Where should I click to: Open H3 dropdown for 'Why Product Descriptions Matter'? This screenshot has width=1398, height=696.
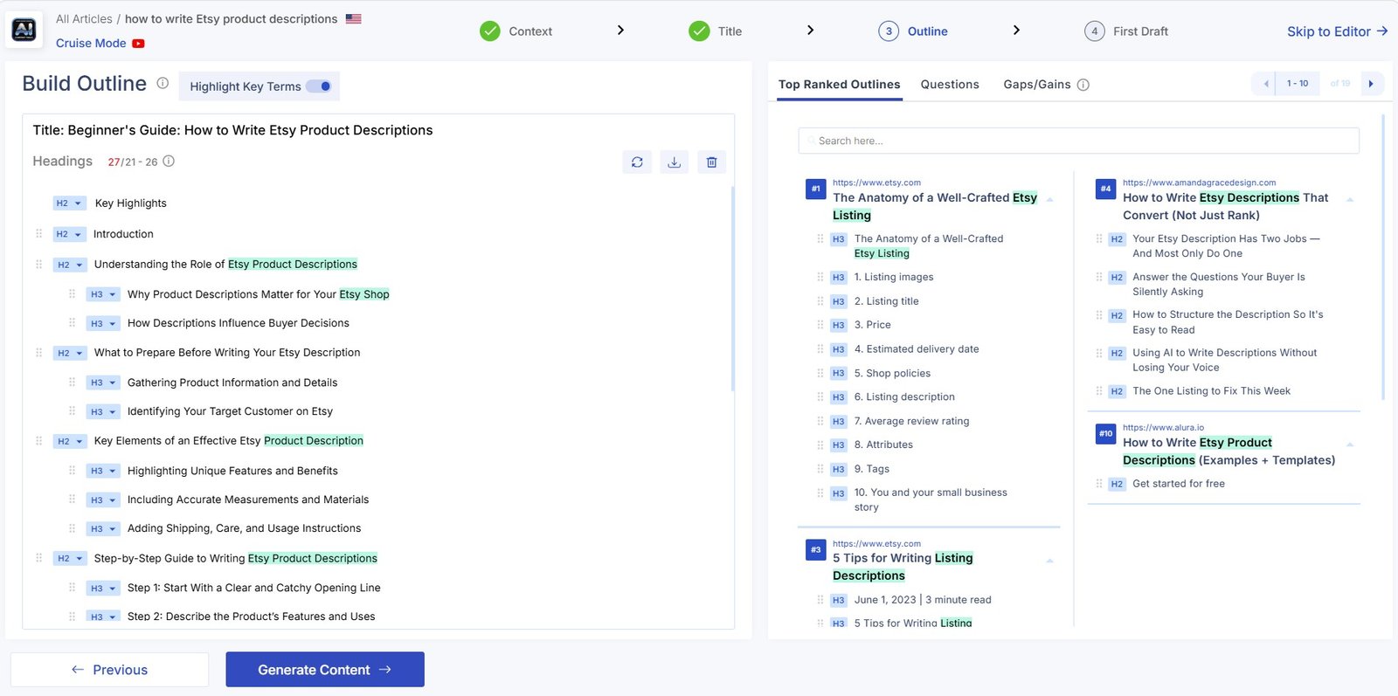pos(103,294)
